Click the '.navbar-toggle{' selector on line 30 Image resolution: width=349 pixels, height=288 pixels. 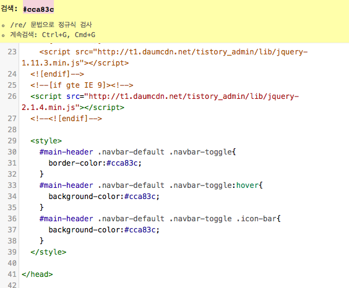202,152
